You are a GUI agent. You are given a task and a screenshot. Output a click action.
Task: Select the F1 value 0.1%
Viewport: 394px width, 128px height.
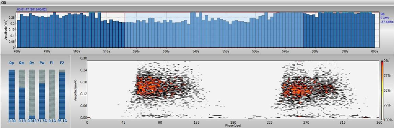coord(52,121)
